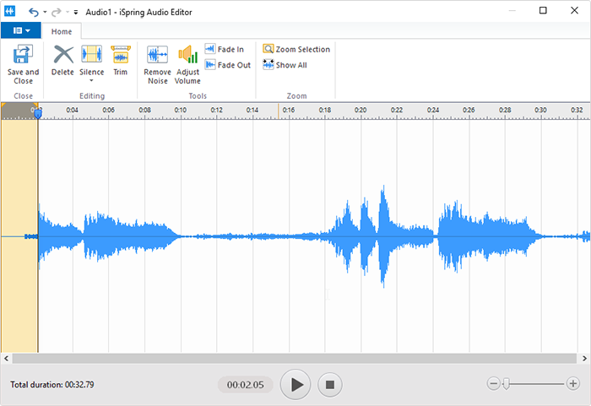Click the horizontal scrollbar track
This screenshot has height=406, width=591.
pyautogui.click(x=295, y=359)
